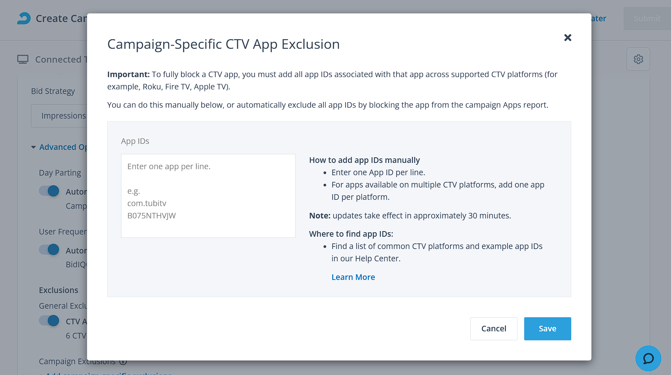Toggle the Day Parting switch
The height and width of the screenshot is (375, 671).
point(49,191)
